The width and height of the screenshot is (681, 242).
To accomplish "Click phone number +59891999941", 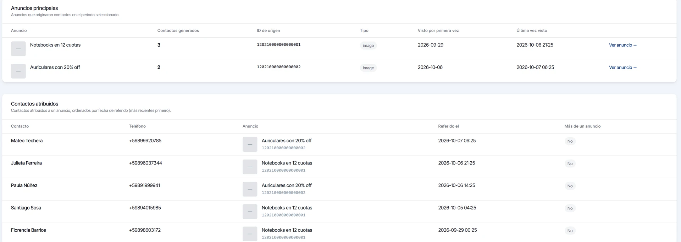I will point(145,185).
